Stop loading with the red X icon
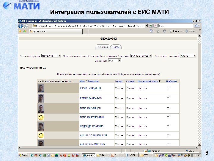Viewport: 214px width, 161px height. [x=155, y=26]
